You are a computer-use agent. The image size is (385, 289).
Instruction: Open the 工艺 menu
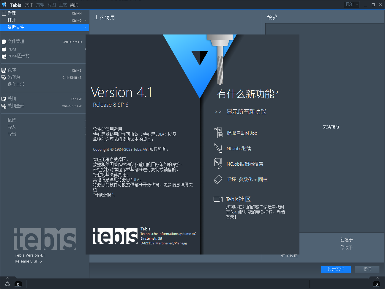coord(63,5)
